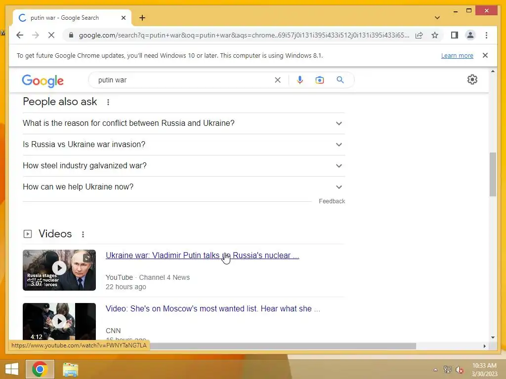Click the People also ask heading
The image size is (506, 379).
(x=60, y=102)
